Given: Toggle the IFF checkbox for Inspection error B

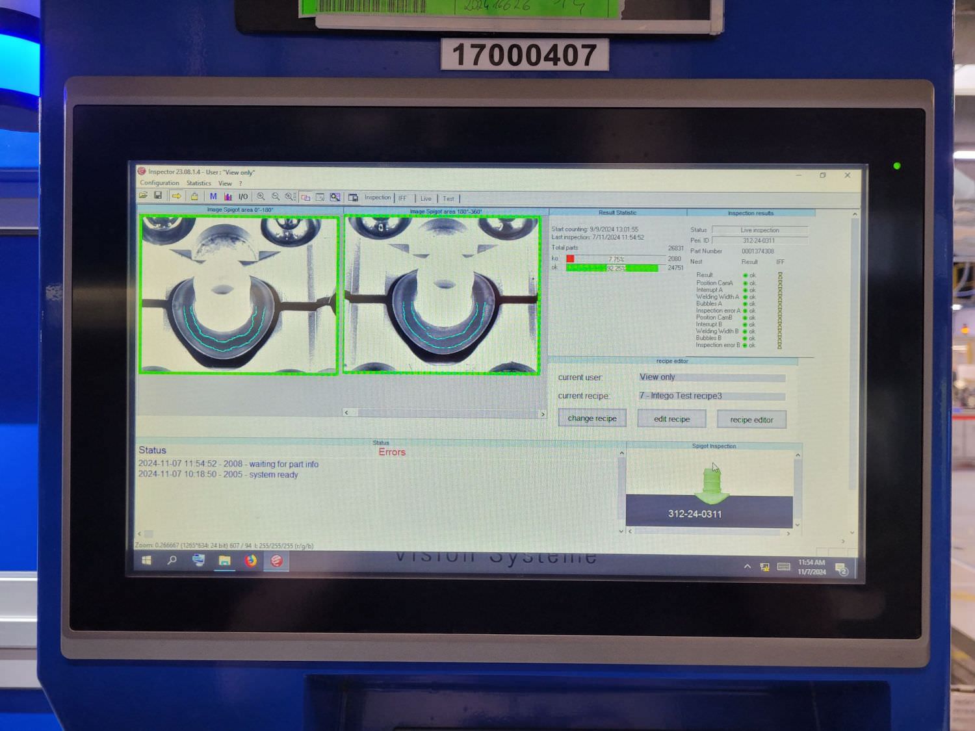Looking at the screenshot, I should point(780,346).
